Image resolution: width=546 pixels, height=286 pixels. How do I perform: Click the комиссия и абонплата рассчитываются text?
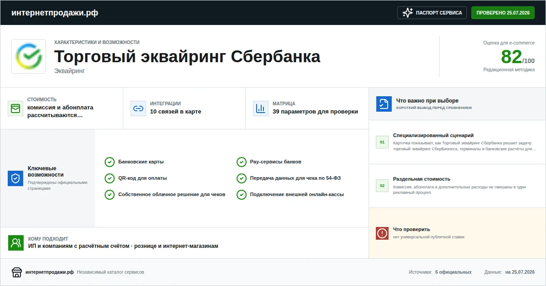60,112
